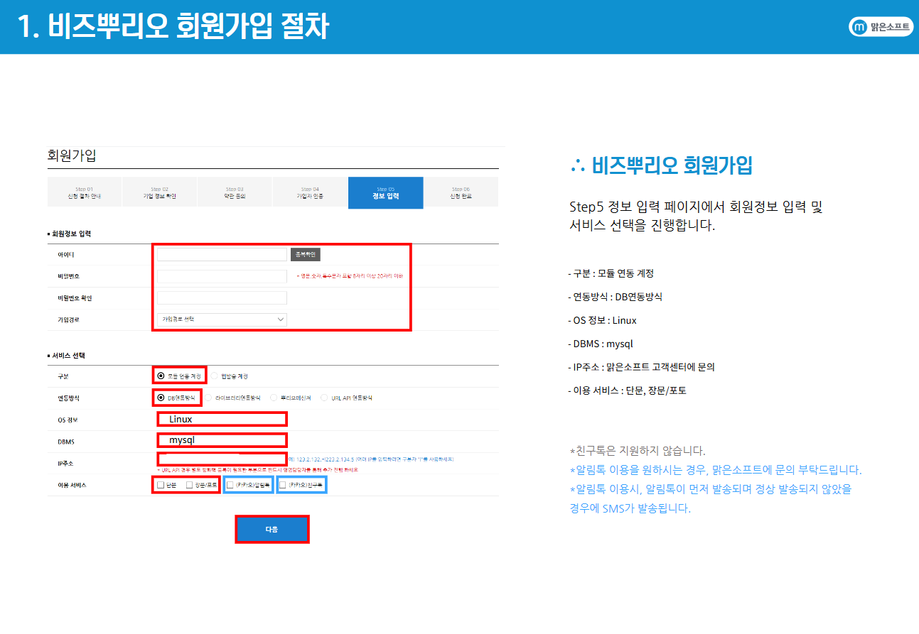
Task: Check the (카카오)알림톡 checkbox
Action: click(230, 485)
